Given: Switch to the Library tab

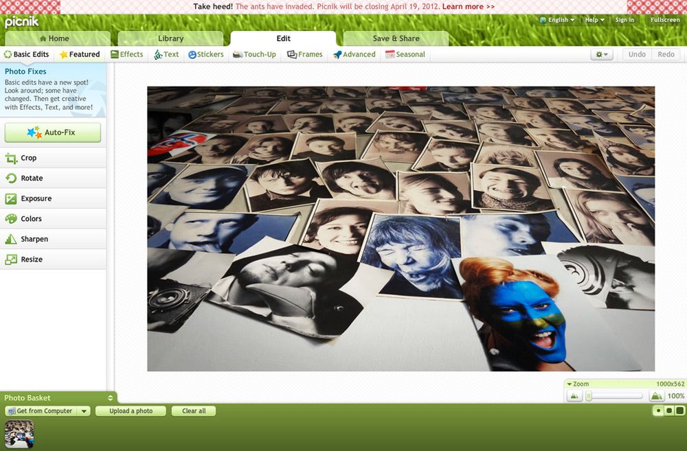Looking at the screenshot, I should (x=170, y=38).
